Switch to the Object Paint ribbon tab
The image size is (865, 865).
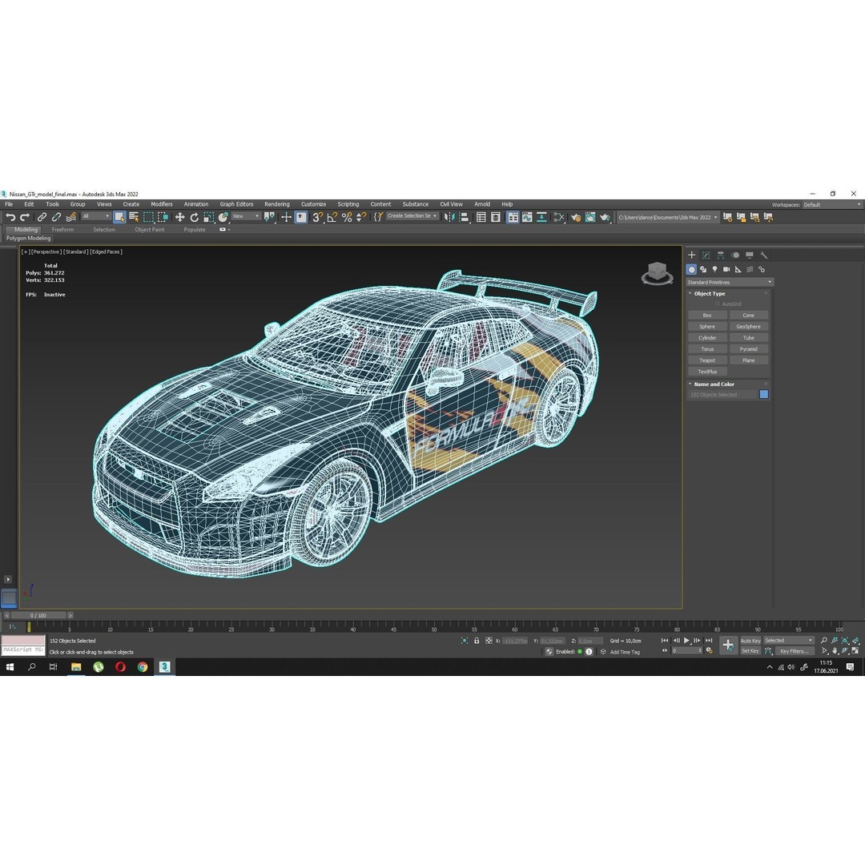click(x=150, y=230)
